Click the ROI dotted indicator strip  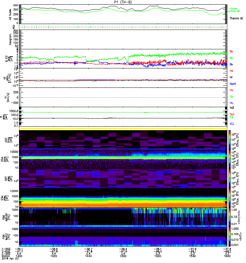pos(123,26)
